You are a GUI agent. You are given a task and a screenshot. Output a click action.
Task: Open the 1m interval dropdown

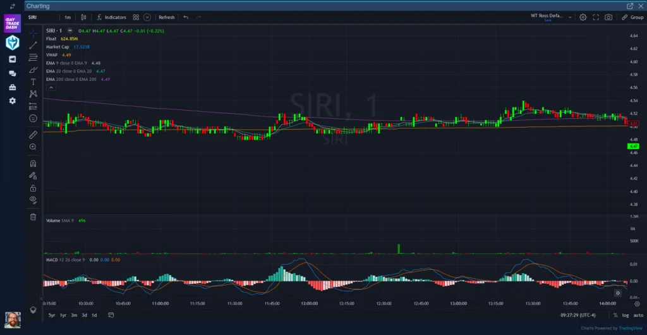tap(68, 17)
